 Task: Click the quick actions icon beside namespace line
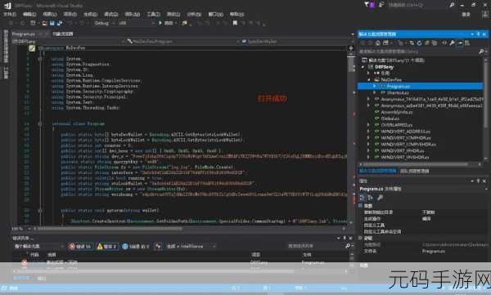(x=32, y=48)
